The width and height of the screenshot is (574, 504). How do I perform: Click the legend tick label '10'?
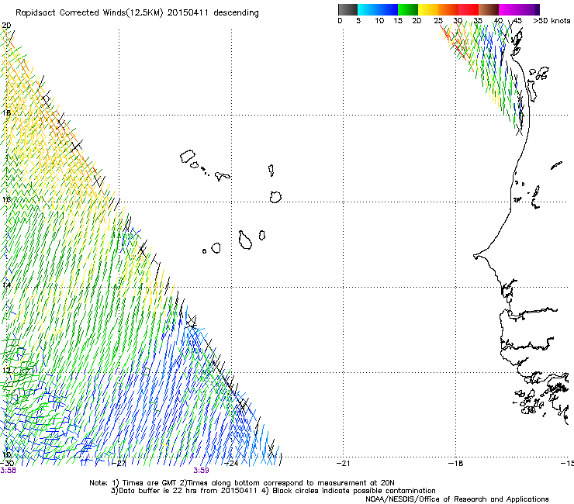pos(379,21)
